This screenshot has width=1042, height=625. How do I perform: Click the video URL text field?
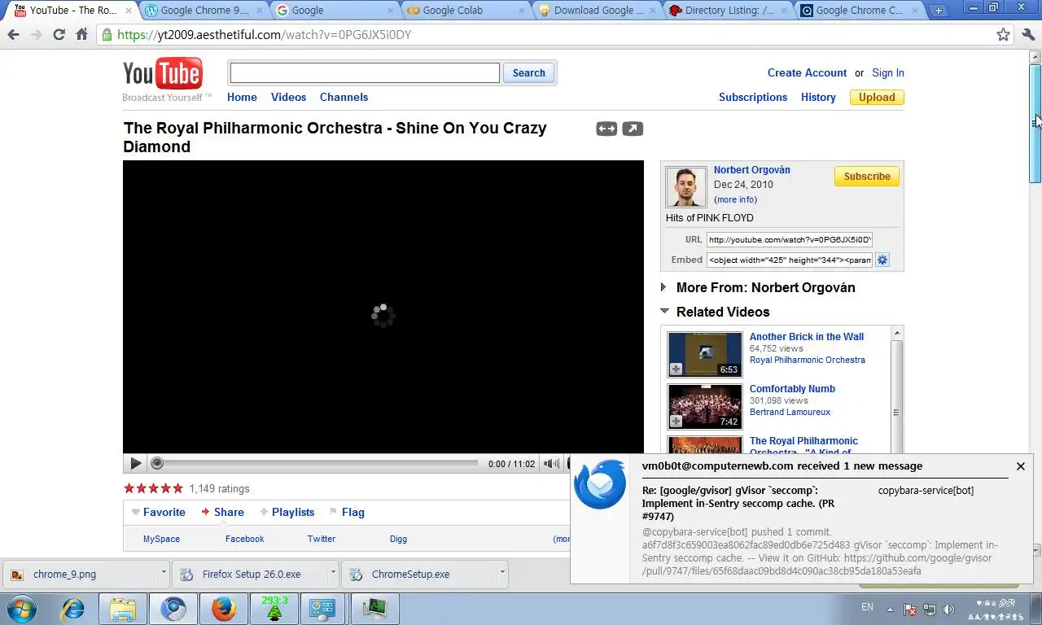(790, 239)
